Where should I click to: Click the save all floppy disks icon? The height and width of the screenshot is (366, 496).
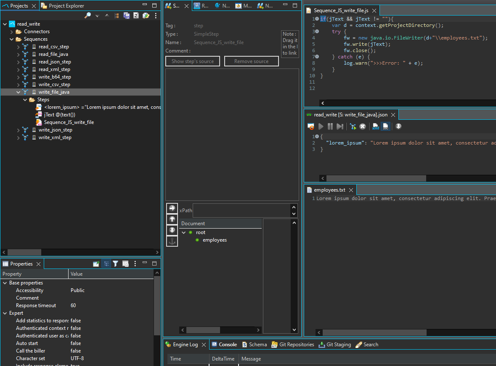pos(127,16)
